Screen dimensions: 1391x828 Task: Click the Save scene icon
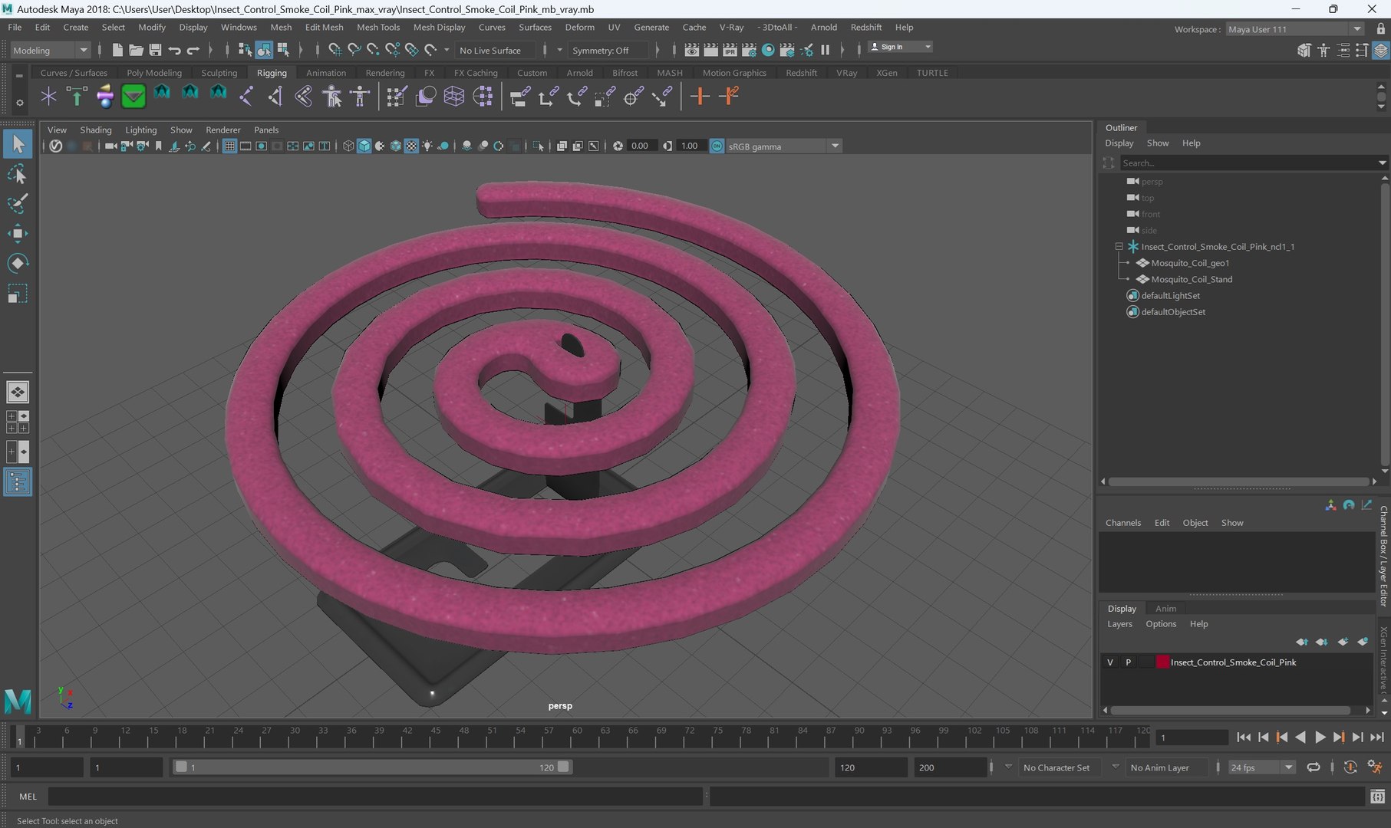tap(155, 51)
